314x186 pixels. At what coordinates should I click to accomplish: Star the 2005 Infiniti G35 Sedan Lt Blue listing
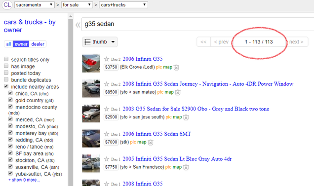tap(107, 159)
